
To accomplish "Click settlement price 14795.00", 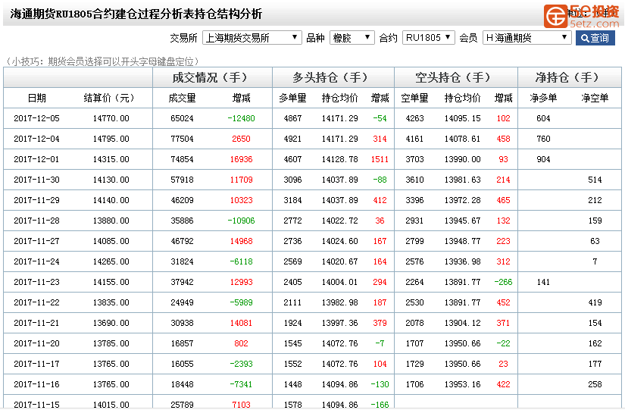I will [x=111, y=139].
